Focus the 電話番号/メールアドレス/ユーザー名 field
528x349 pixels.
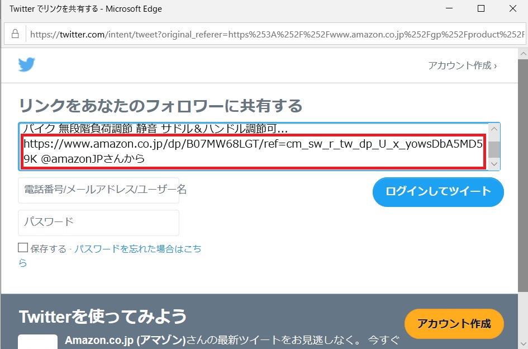[99, 191]
